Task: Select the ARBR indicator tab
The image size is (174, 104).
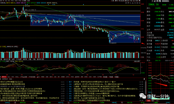Action: [x=63, y=77]
